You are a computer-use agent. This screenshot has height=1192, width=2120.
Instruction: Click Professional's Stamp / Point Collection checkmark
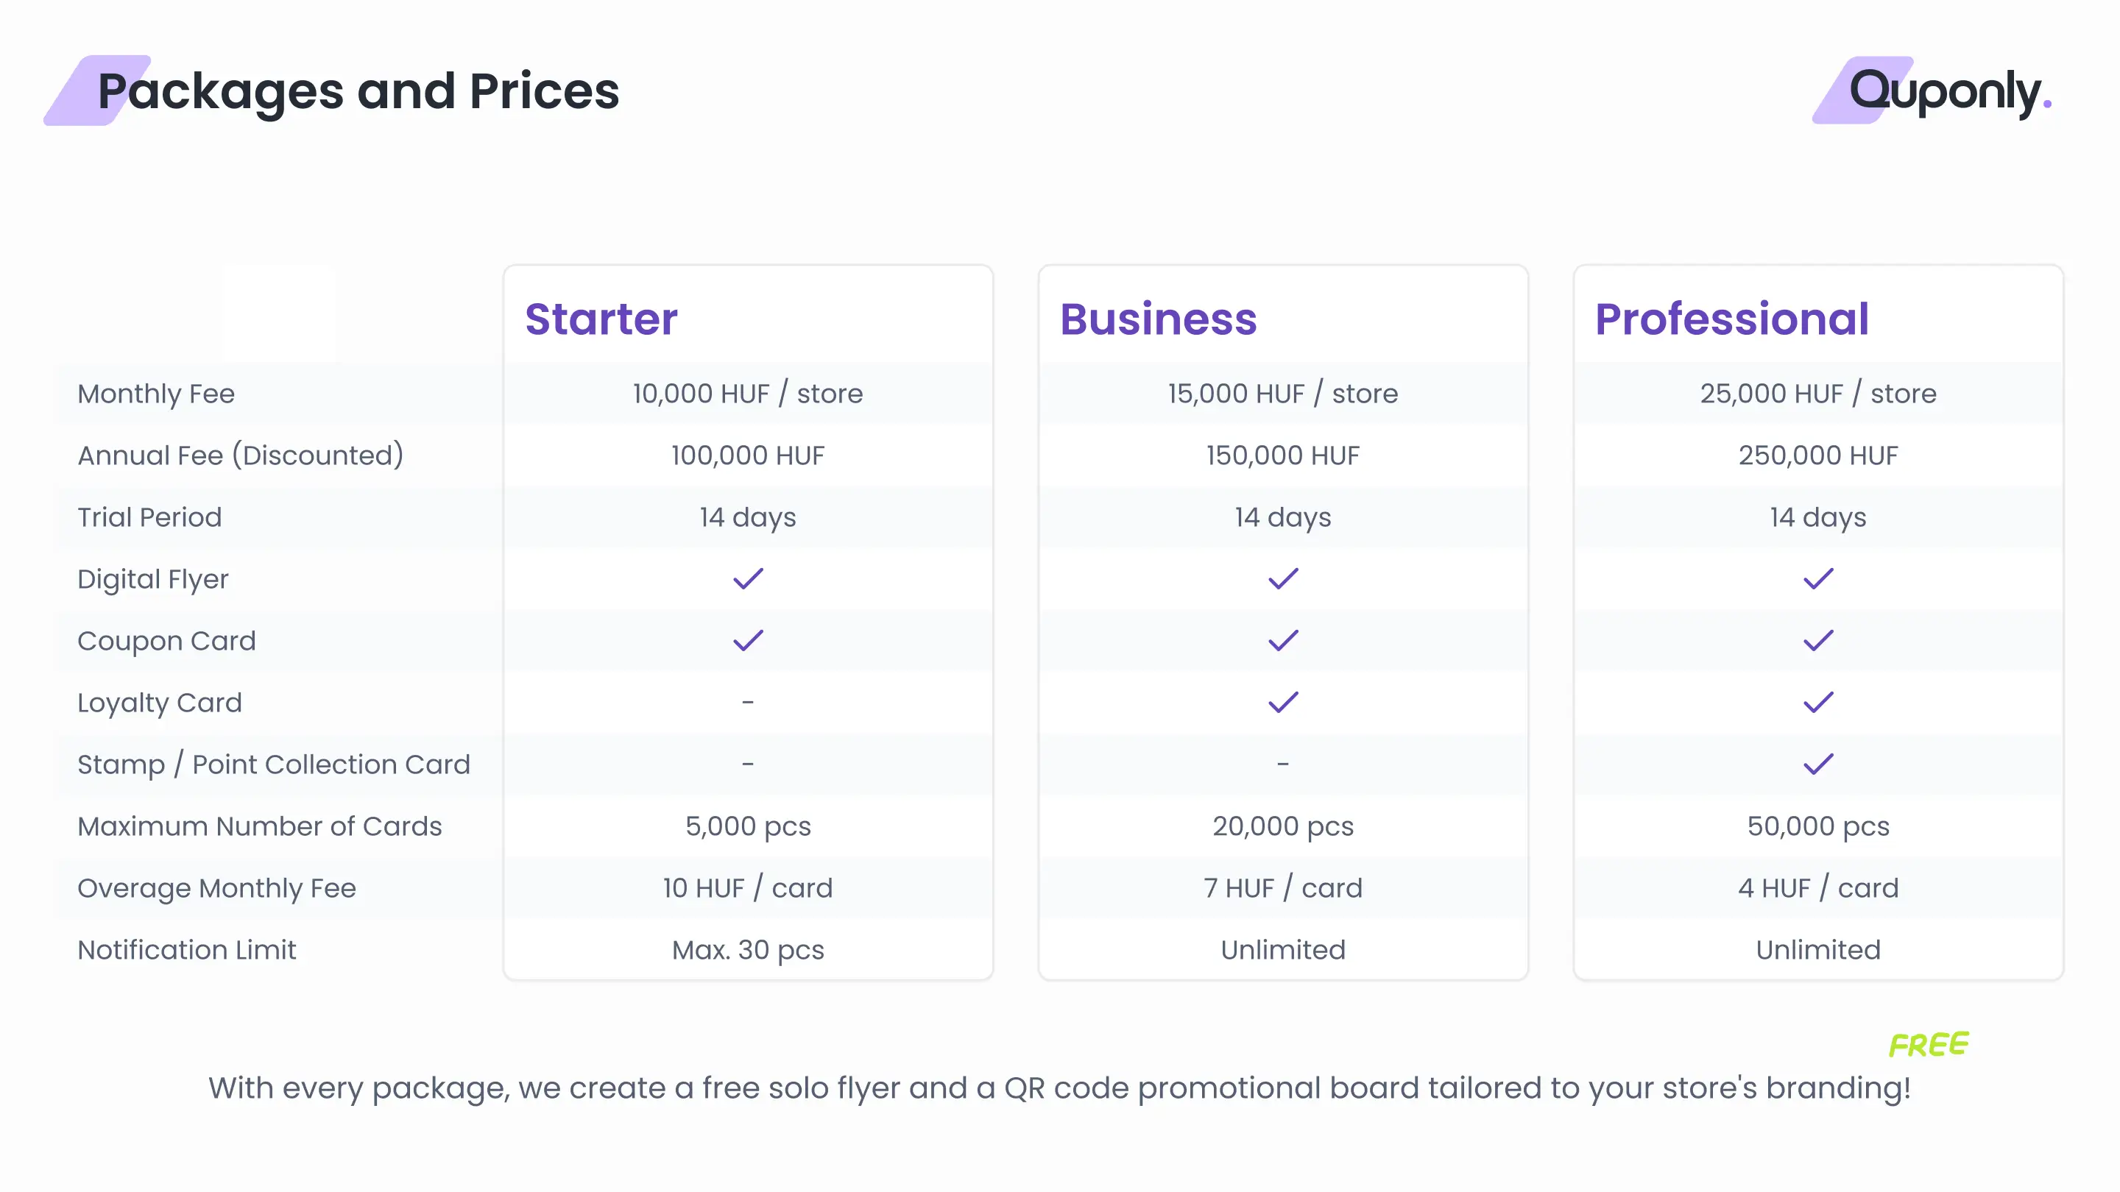(x=1818, y=764)
